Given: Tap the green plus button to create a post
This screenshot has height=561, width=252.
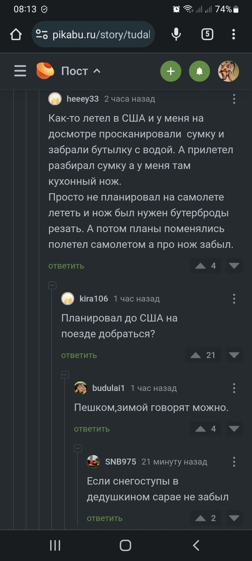Looking at the screenshot, I should point(171,71).
